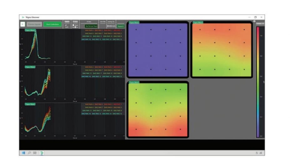The height and width of the screenshot is (161, 290).
Task: Open the Windows Start menu
Action: tap(24, 152)
